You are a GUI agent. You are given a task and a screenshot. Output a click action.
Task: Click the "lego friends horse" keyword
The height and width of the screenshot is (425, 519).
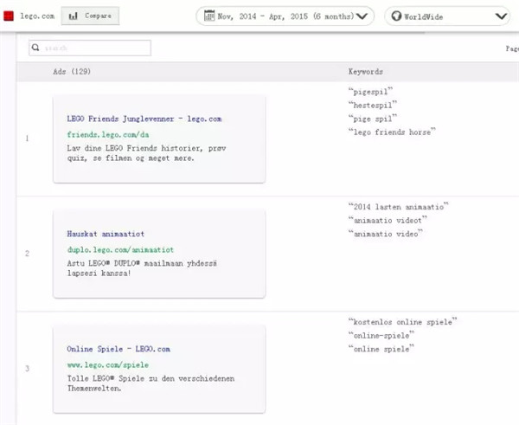click(392, 132)
